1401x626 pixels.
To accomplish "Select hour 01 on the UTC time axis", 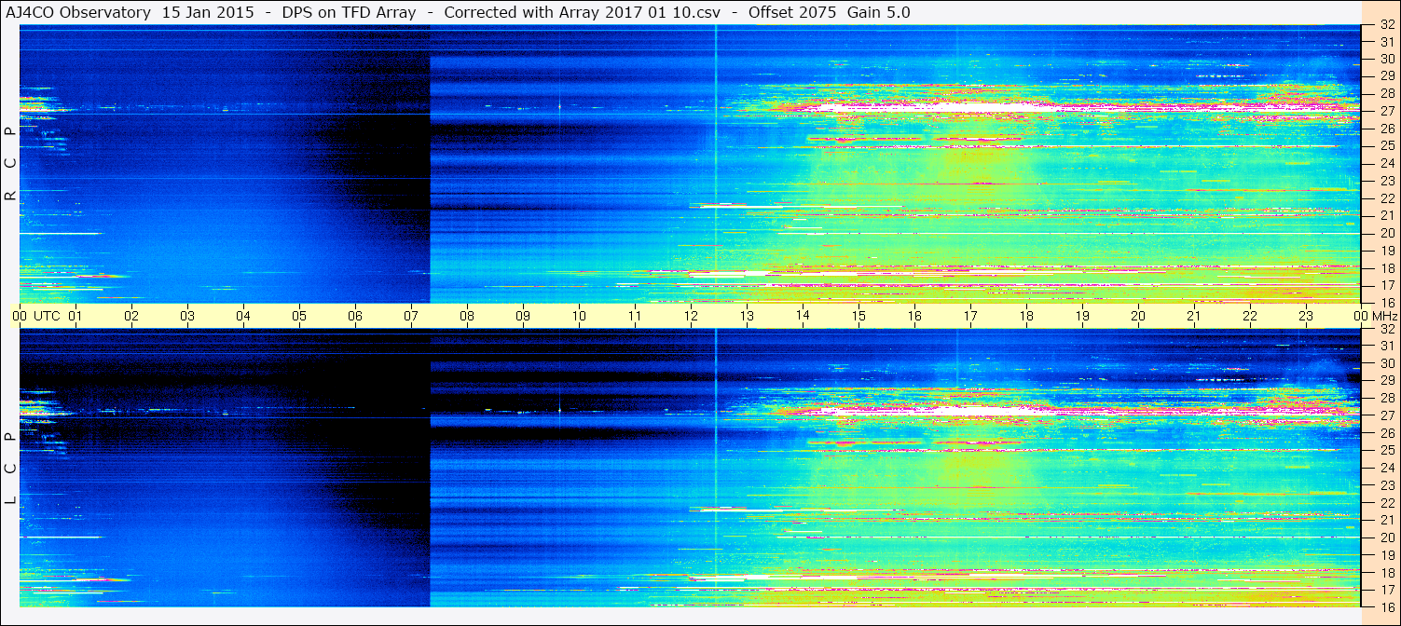I will pos(76,316).
